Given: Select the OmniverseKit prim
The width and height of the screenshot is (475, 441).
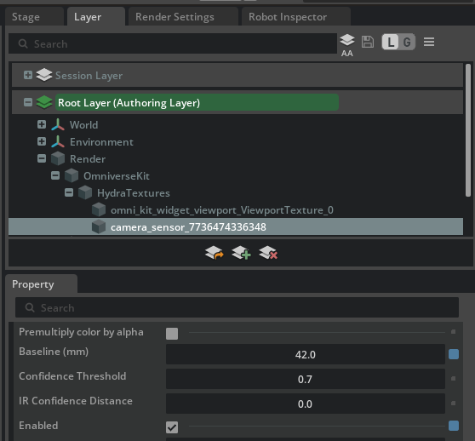Looking at the screenshot, I should click(x=117, y=176).
